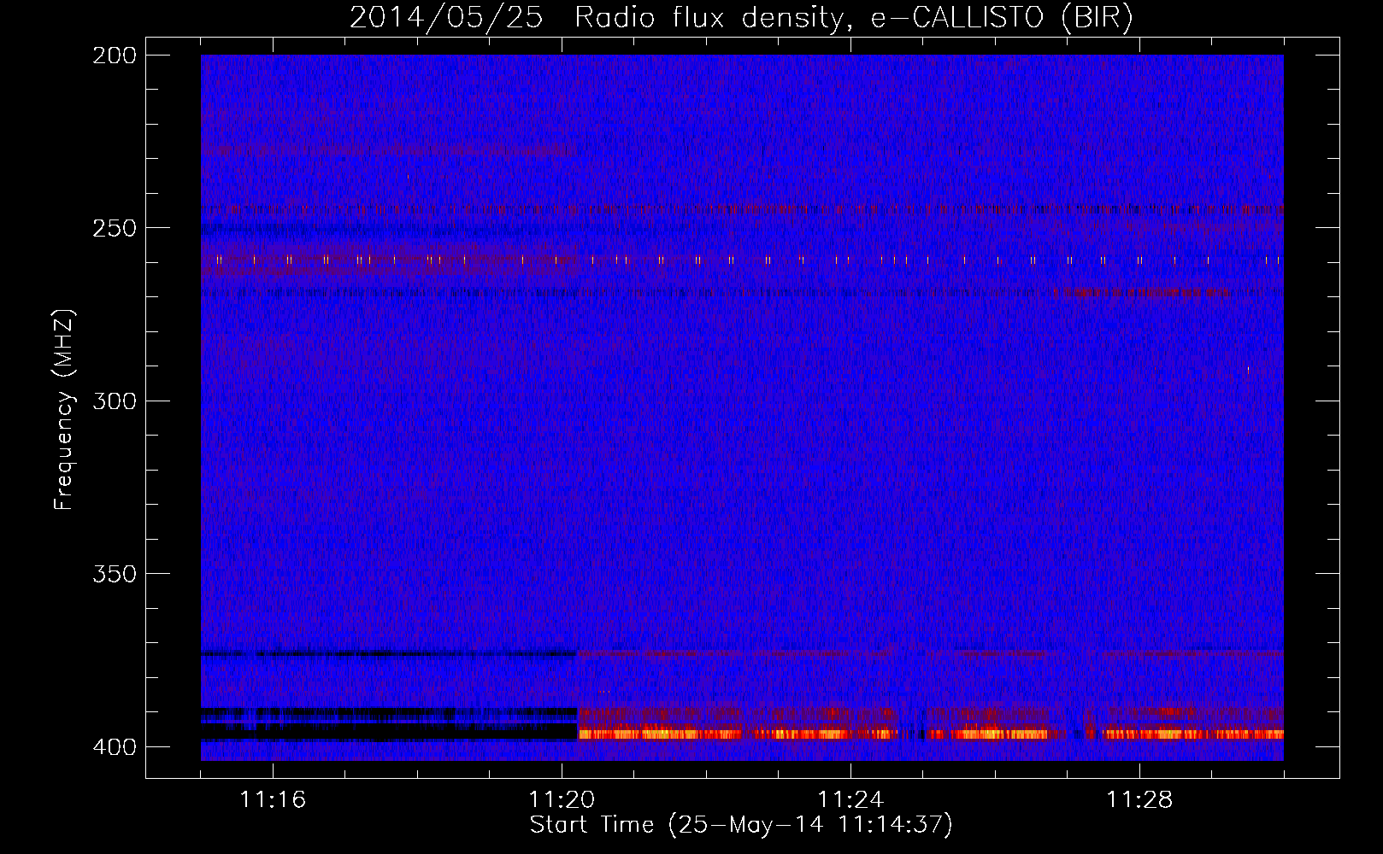Click the 11:16 time tick label
This screenshot has height=854, width=1383.
point(273,799)
